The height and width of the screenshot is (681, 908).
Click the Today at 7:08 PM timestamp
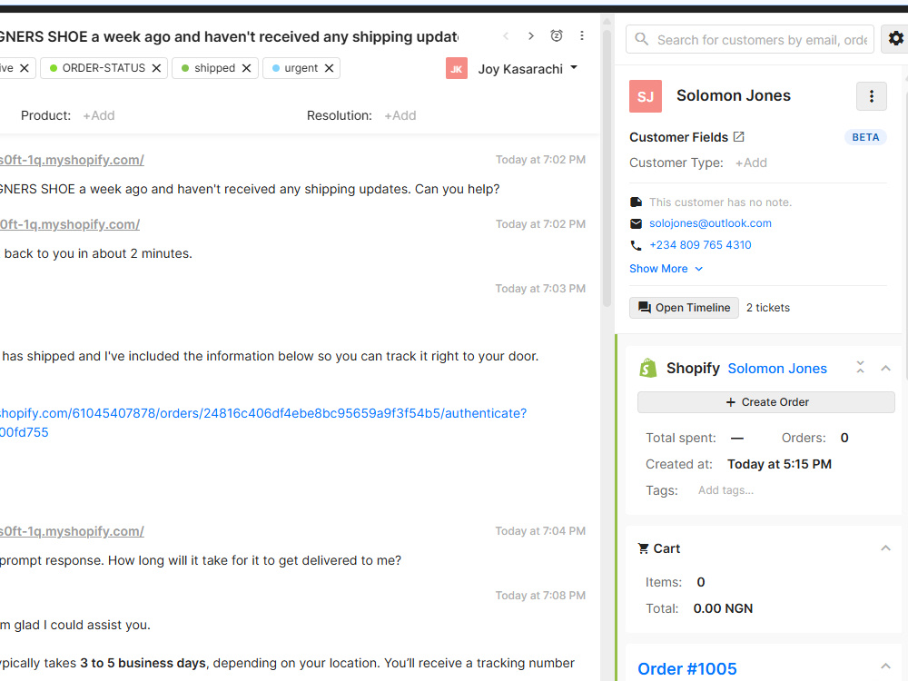[540, 596]
